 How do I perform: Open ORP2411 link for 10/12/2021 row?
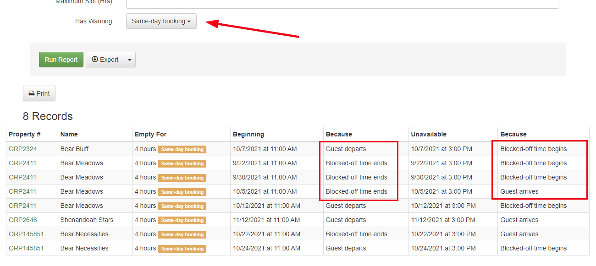pos(22,206)
